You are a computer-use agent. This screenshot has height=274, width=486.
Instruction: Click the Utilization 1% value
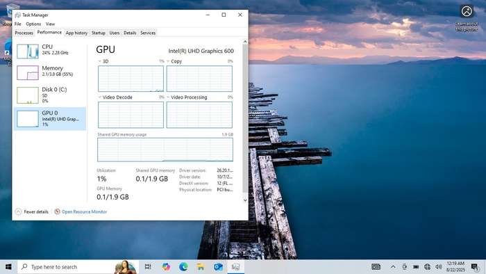coord(101,179)
